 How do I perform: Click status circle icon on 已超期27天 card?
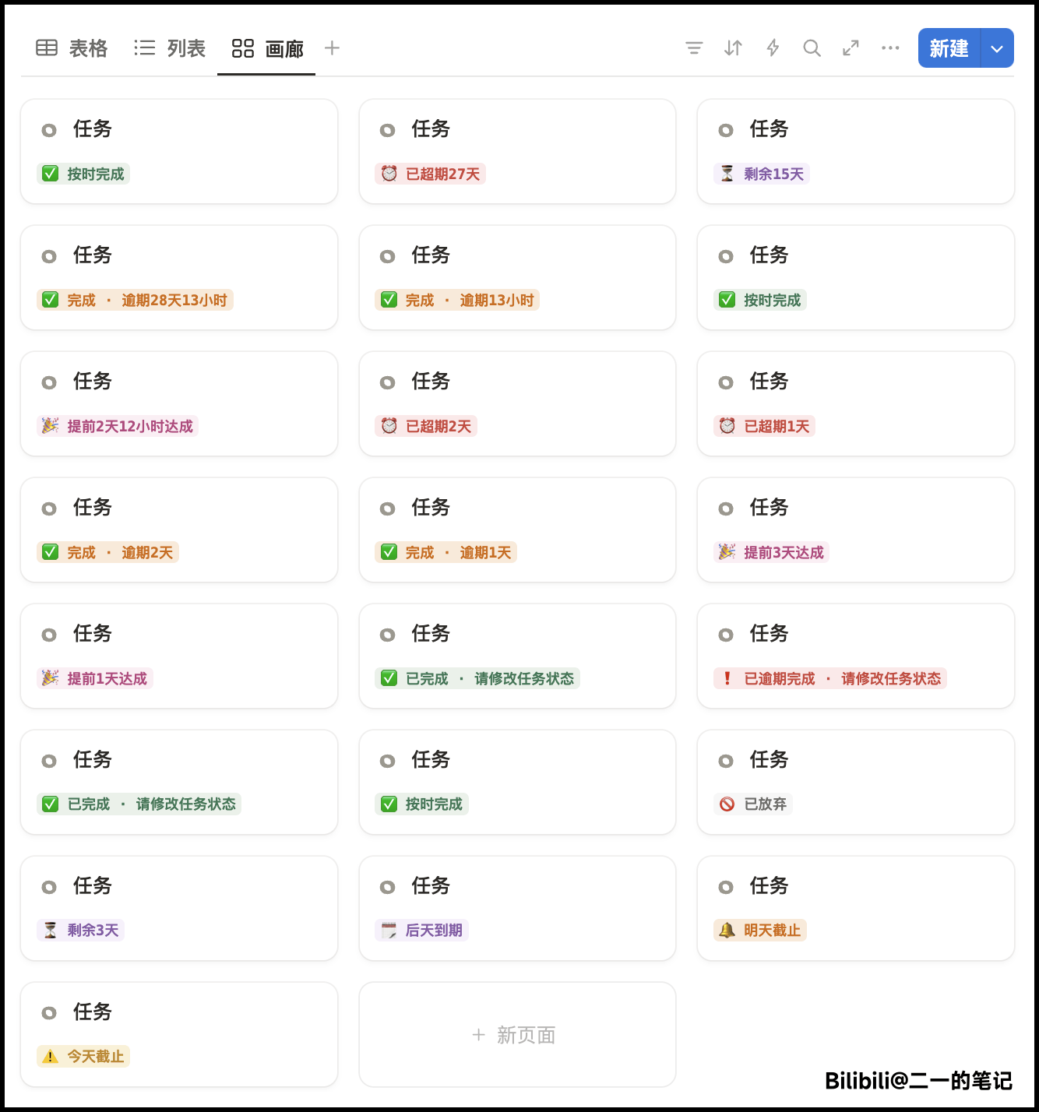387,130
